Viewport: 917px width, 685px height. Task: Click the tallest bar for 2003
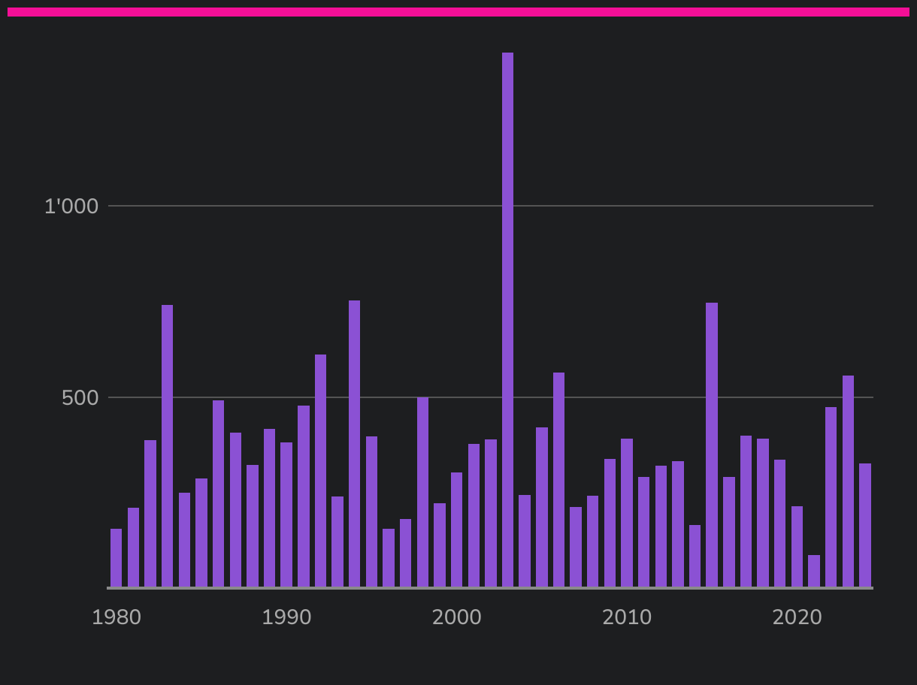507,319
